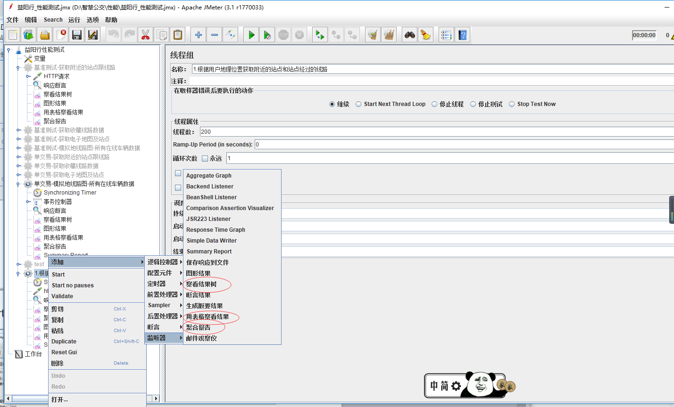The height and width of the screenshot is (407, 674).
Task: Tick the 永远 loop forever checkbox
Action: coord(205,158)
